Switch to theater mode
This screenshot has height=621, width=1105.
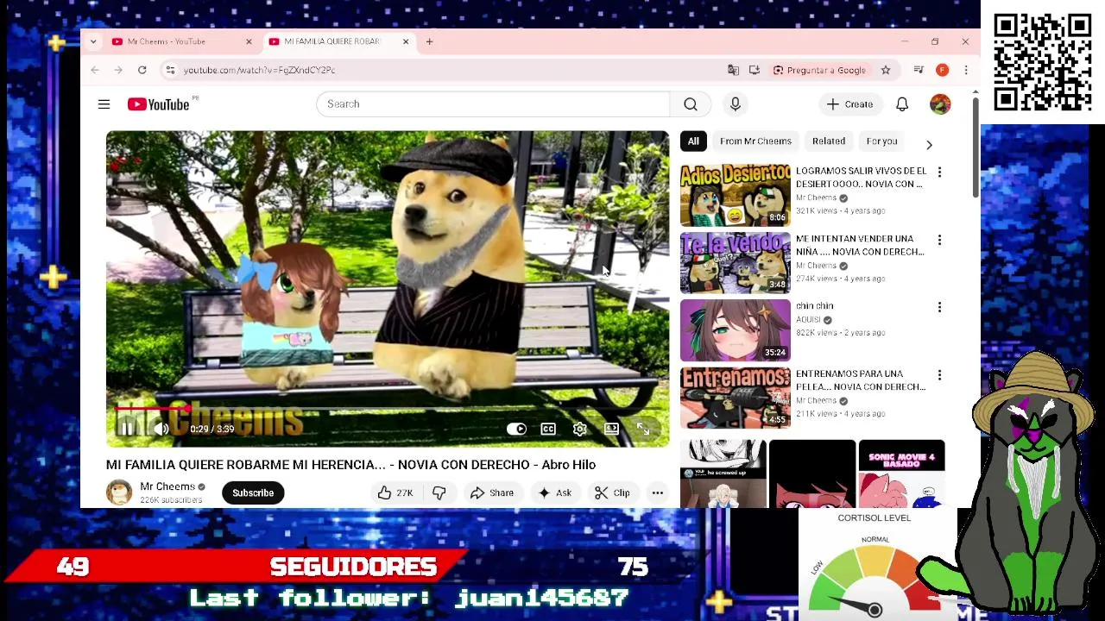611,429
